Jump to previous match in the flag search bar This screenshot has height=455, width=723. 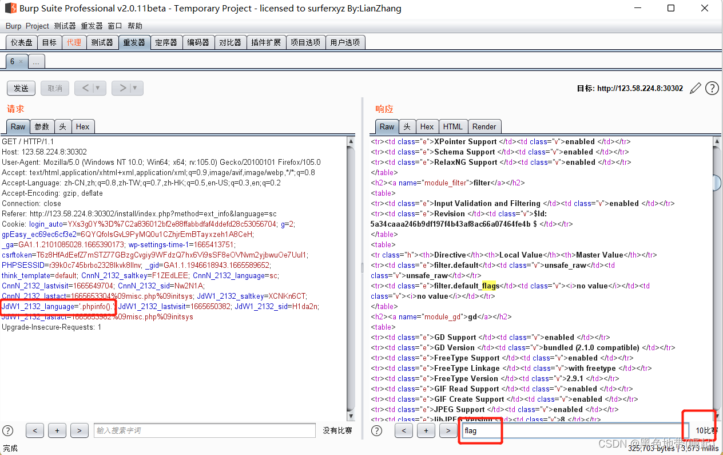point(404,430)
